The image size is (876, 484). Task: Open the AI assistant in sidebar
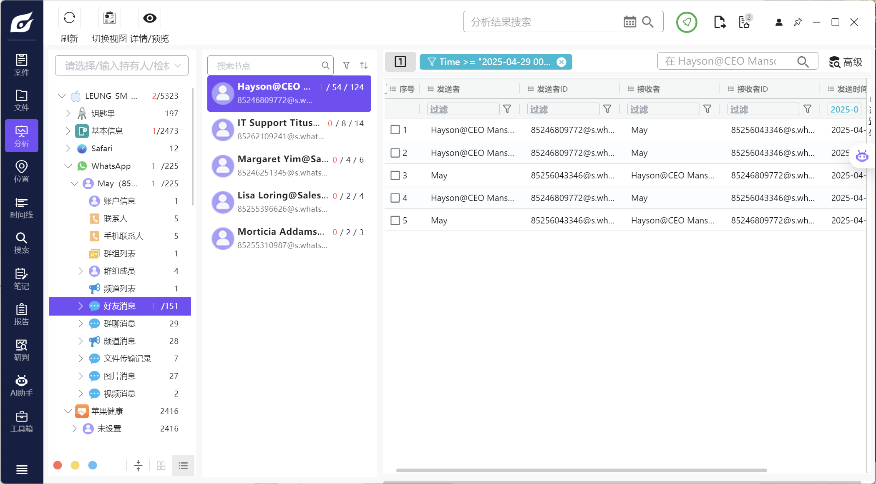22,385
